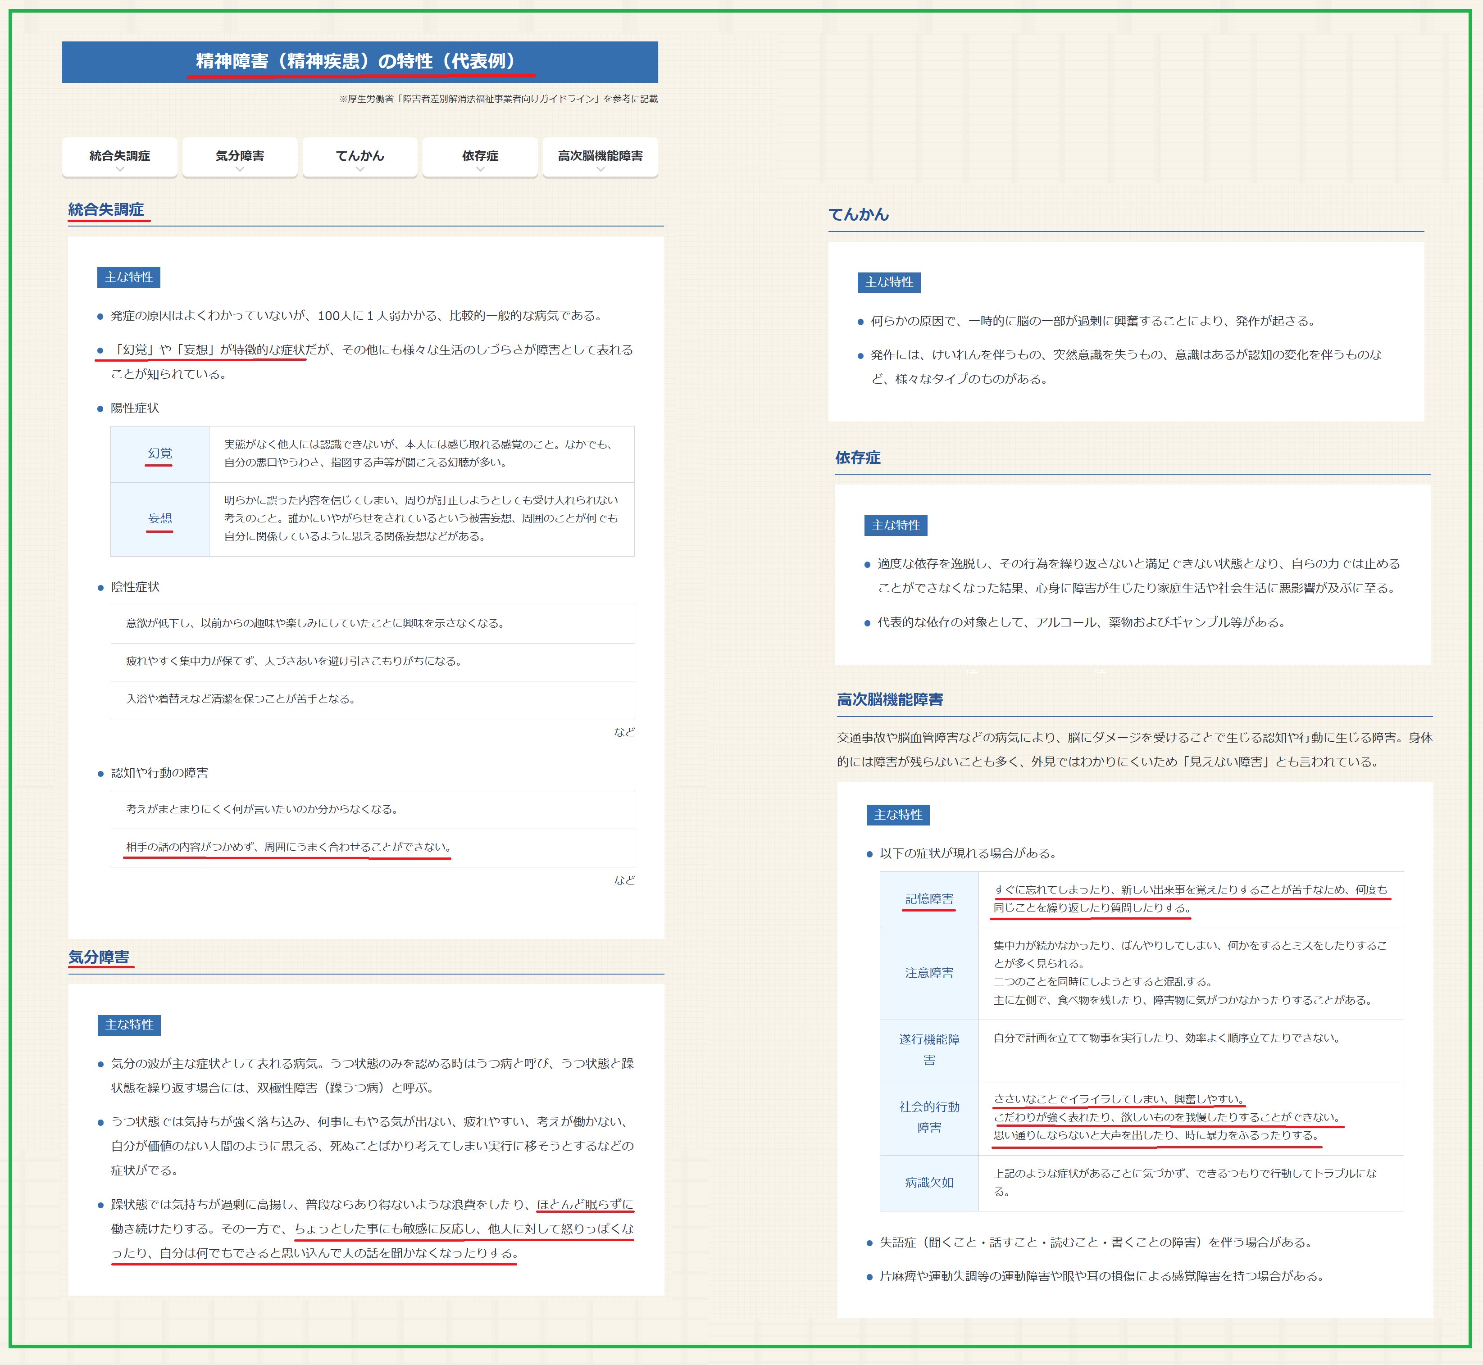This screenshot has height=1365, width=1483.
Task: Click the blue page title banner 精神障害の特性
Action: click(x=360, y=61)
